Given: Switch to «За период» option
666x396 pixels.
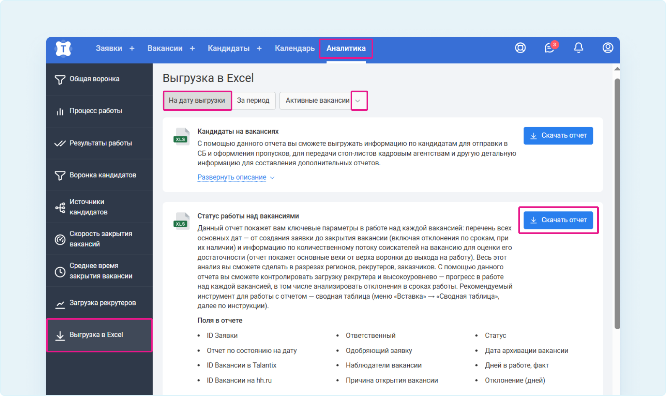Looking at the screenshot, I should pos(253,101).
